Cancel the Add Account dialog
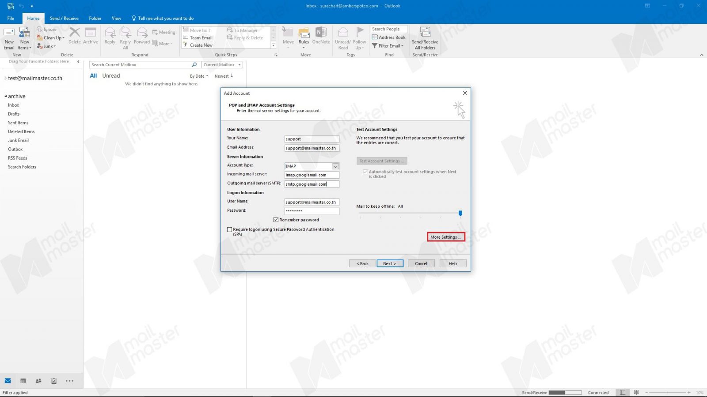The image size is (707, 397). [x=421, y=263]
